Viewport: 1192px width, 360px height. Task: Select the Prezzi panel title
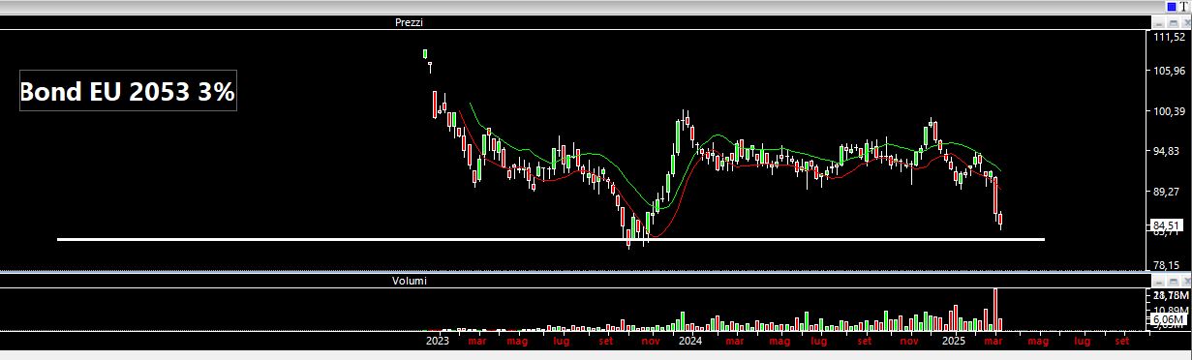point(409,21)
